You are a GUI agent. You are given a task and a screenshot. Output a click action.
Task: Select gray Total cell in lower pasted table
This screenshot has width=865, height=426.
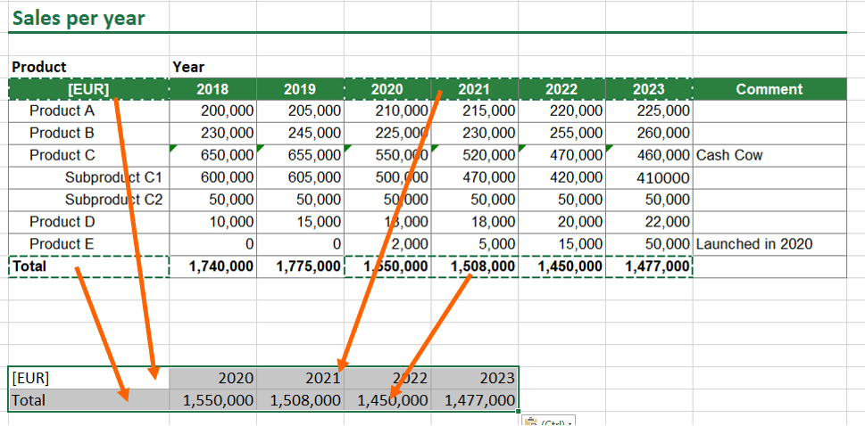pos(87,400)
